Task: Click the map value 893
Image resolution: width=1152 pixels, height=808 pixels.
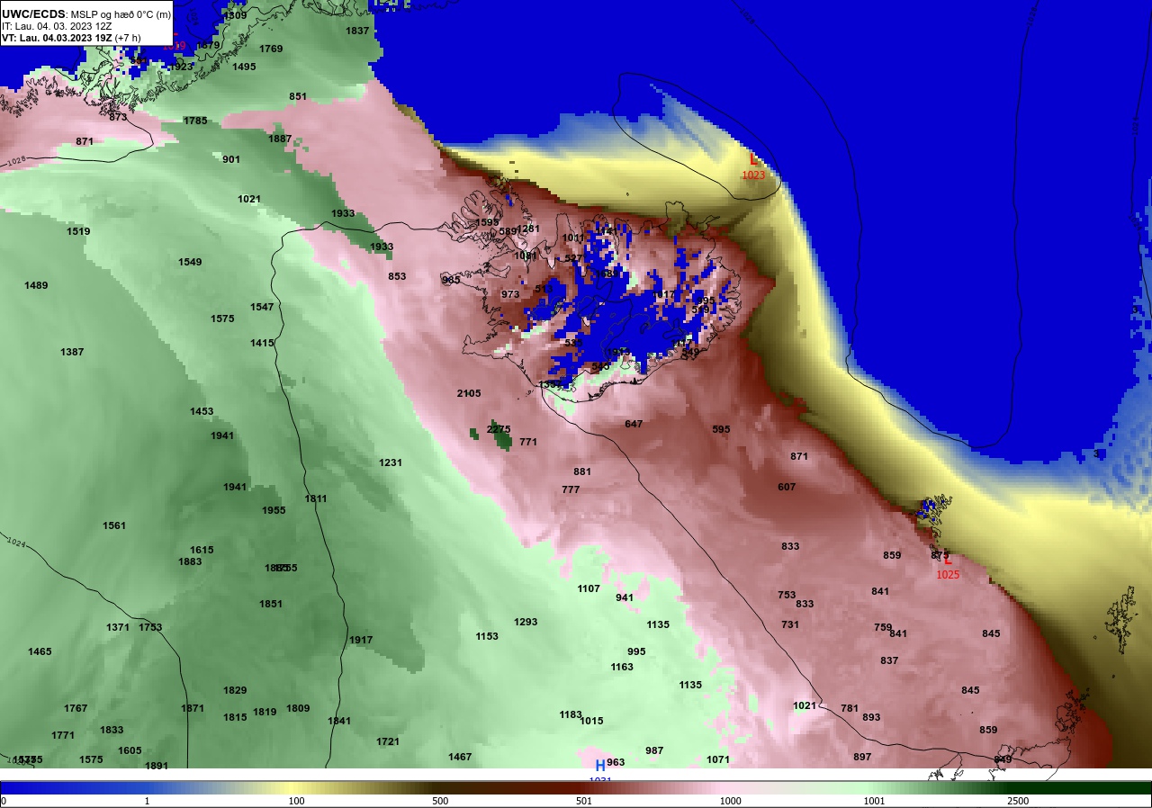Action: coord(871,717)
